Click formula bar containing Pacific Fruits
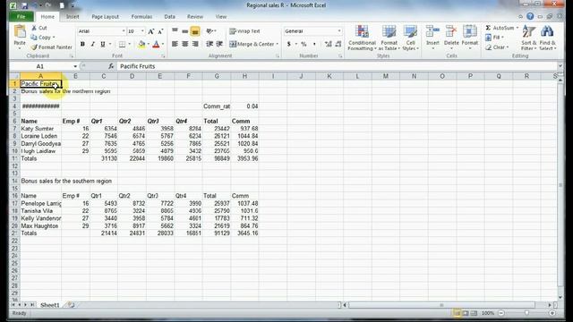This screenshot has height=322, width=573. click(x=337, y=66)
